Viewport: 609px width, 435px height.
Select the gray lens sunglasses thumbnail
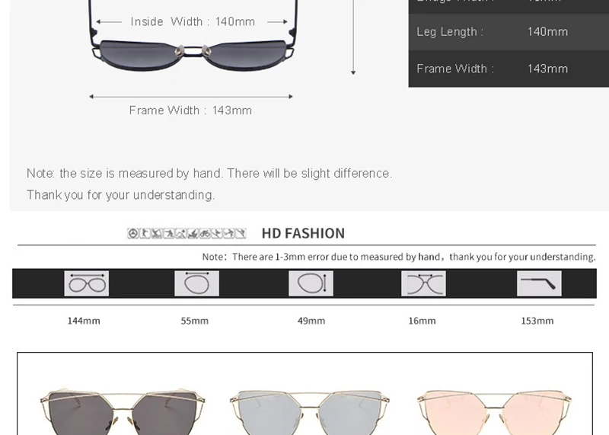pos(123,411)
